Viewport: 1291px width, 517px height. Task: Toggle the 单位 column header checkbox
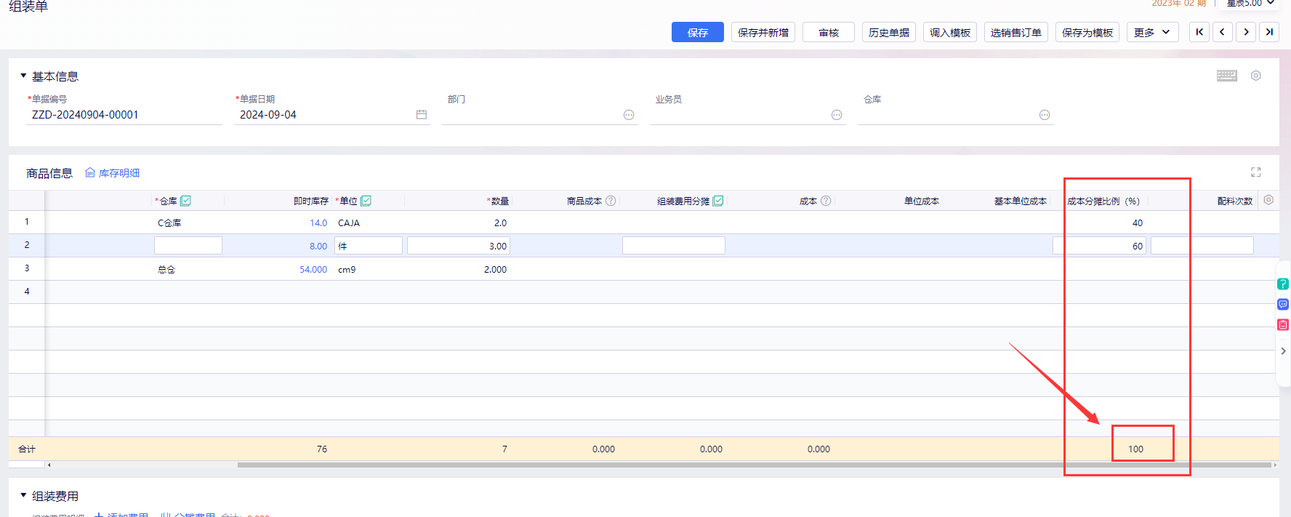pos(366,201)
